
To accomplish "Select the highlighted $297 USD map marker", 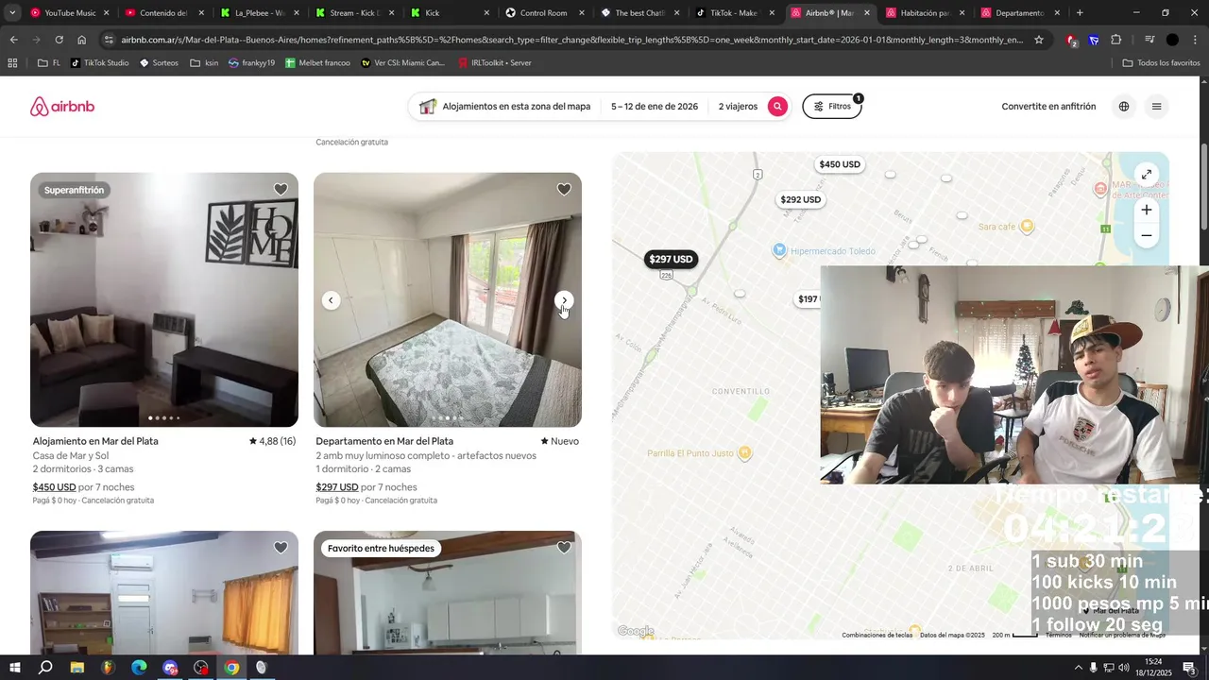I will [672, 259].
